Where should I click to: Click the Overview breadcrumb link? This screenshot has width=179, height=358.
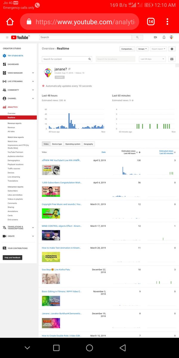tap(48, 49)
